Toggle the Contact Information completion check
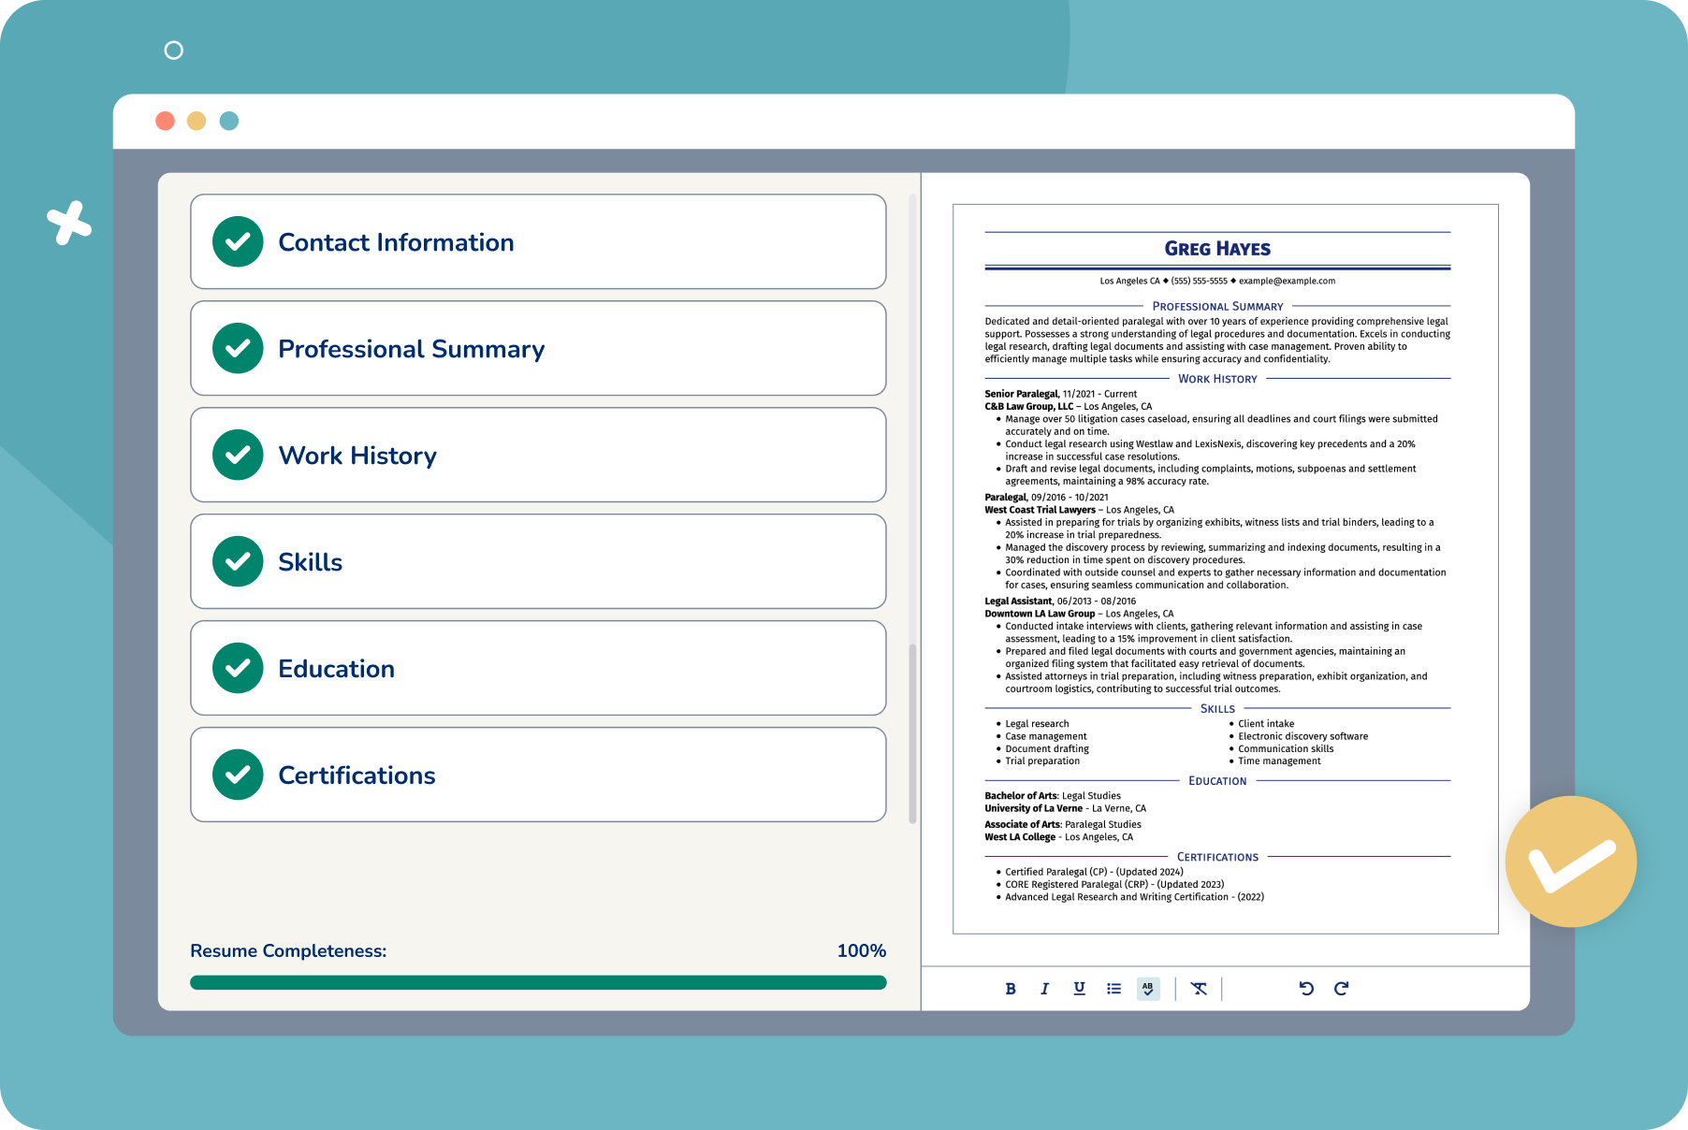 click(238, 241)
